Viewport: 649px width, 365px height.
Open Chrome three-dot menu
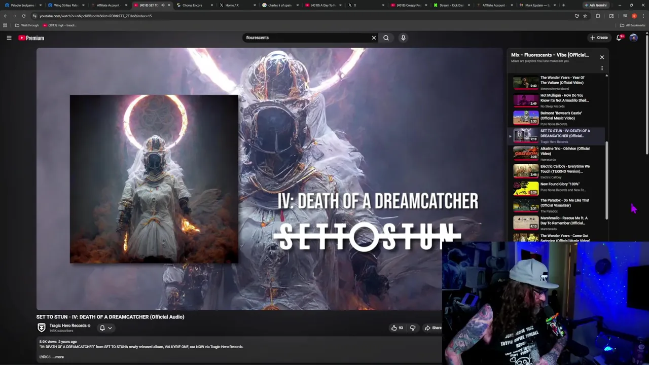[643, 16]
